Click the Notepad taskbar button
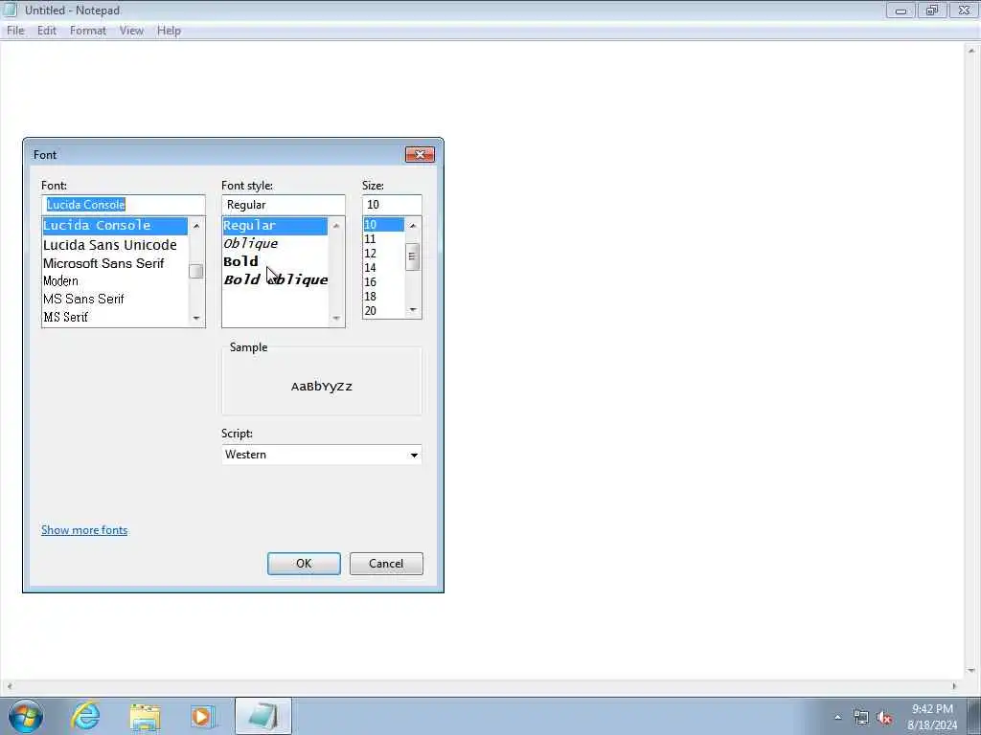 (262, 716)
